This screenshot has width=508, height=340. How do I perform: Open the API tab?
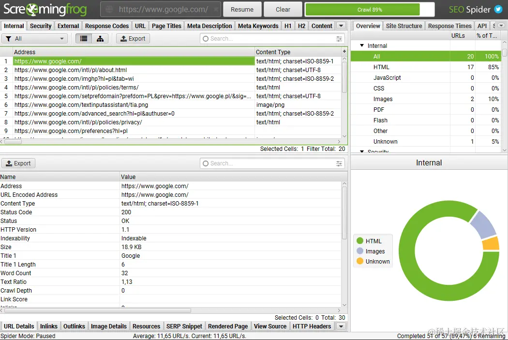click(x=482, y=26)
